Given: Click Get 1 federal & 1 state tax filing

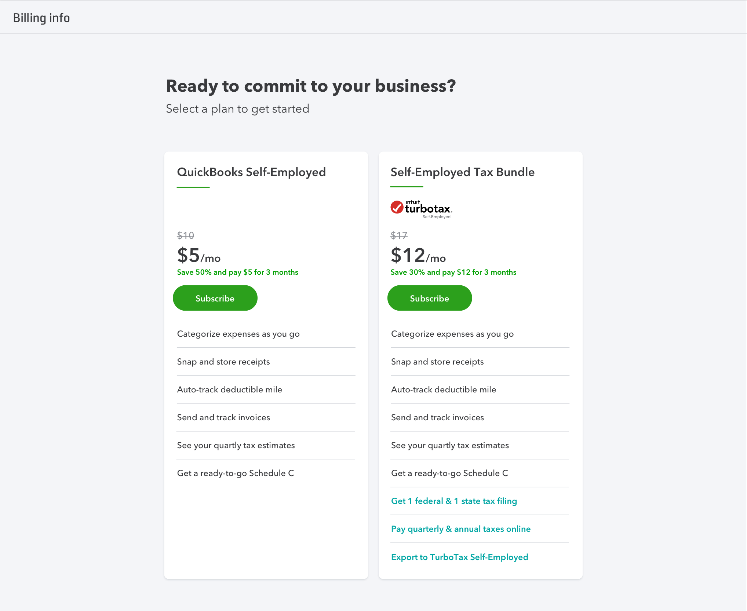Looking at the screenshot, I should [x=454, y=501].
